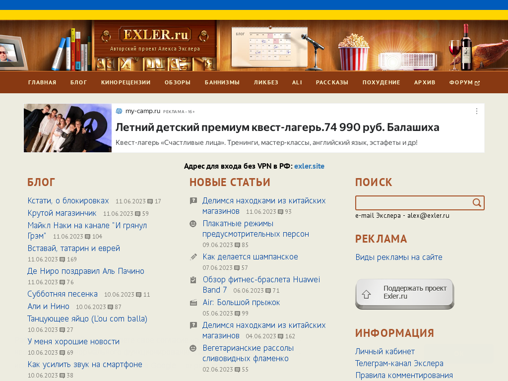This screenshot has width=508, height=381.
Task: Go to РАССКАЗЫ section
Action: click(332, 82)
